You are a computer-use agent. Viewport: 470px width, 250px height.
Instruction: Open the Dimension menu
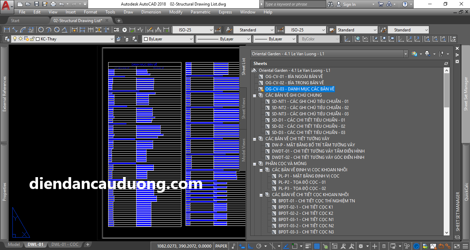[x=151, y=12]
